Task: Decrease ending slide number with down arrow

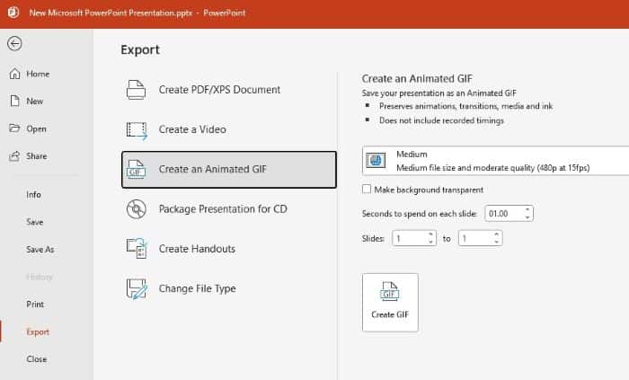Action: click(497, 242)
